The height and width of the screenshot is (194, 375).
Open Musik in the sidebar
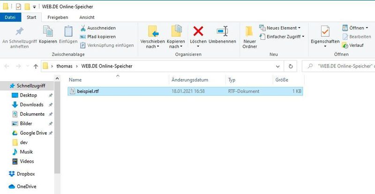click(x=26, y=152)
